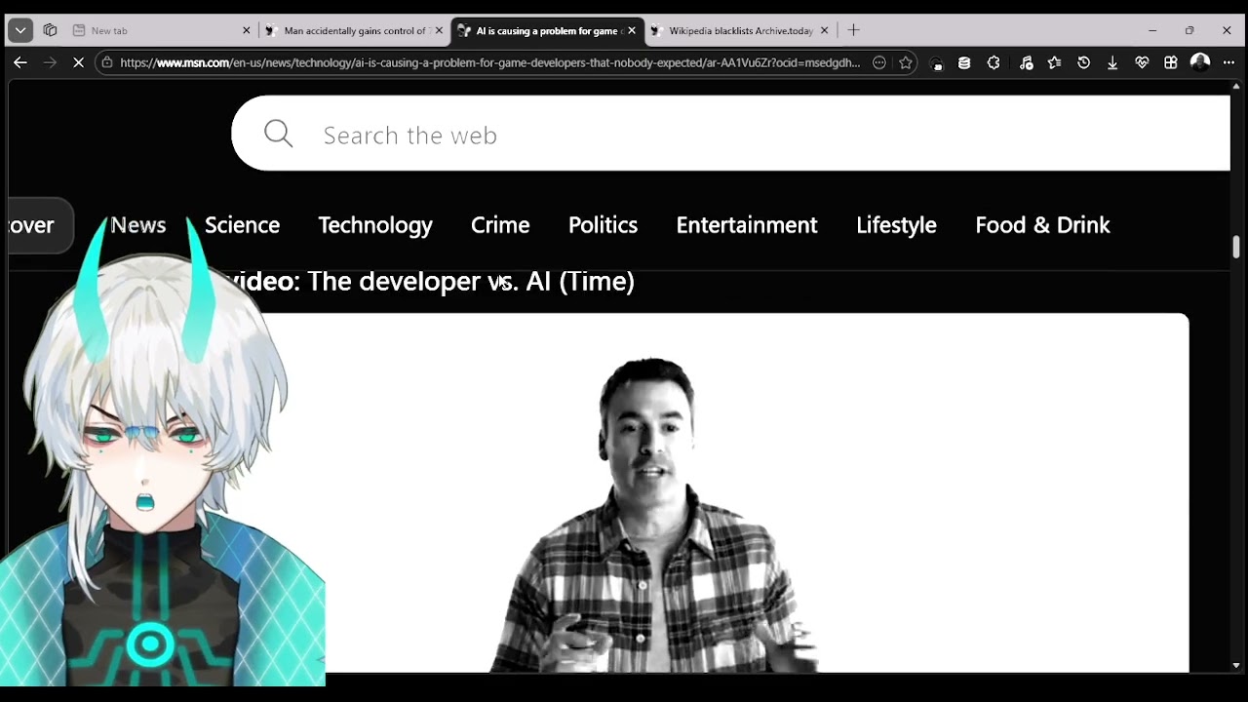Open the Science category
The width and height of the screenshot is (1248, 702).
242,225
